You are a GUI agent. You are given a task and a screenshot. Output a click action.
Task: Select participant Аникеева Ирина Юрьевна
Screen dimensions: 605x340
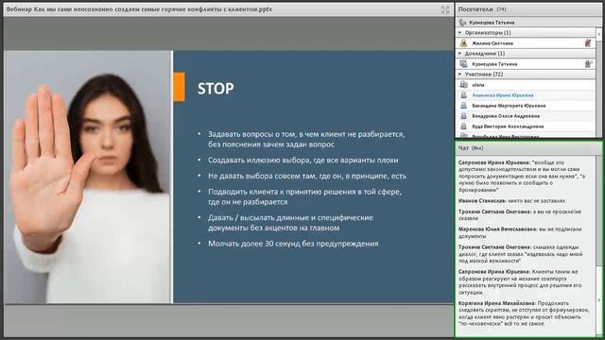point(526,95)
